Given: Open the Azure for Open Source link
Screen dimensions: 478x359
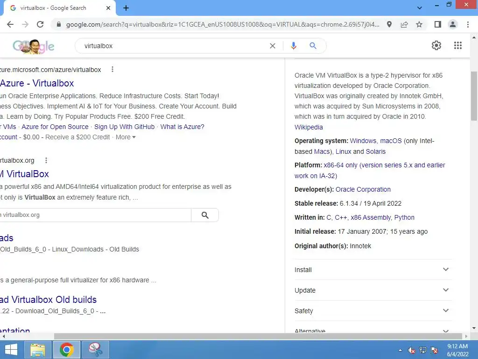Looking at the screenshot, I should (55, 127).
